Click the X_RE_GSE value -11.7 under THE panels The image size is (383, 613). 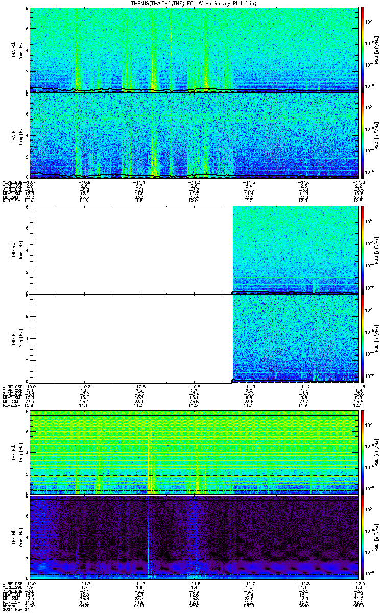pos(249,583)
